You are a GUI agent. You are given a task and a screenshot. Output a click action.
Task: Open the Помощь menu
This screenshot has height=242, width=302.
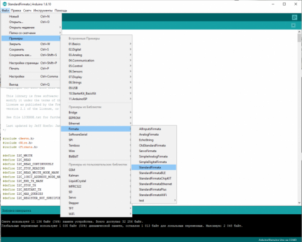(x=61, y=10)
